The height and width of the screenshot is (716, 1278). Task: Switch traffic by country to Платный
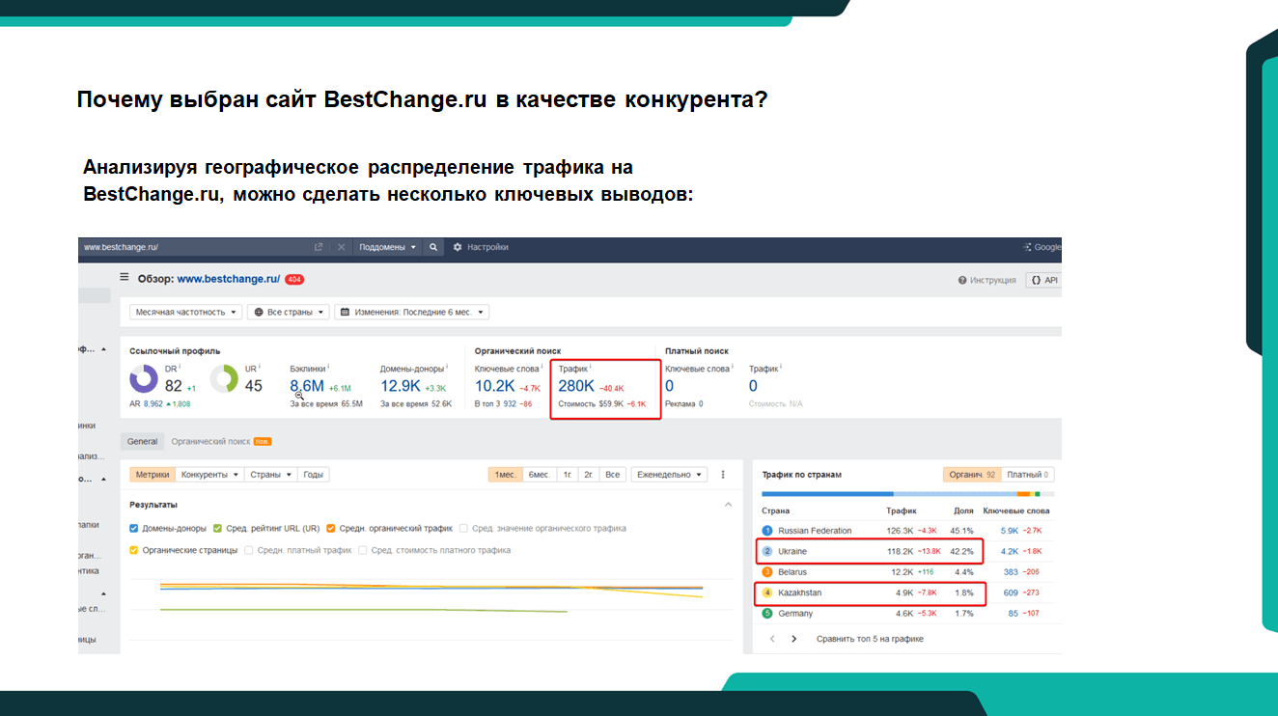click(x=1028, y=475)
